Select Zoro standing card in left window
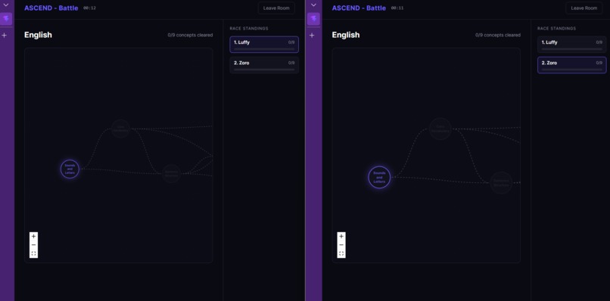 click(264, 65)
